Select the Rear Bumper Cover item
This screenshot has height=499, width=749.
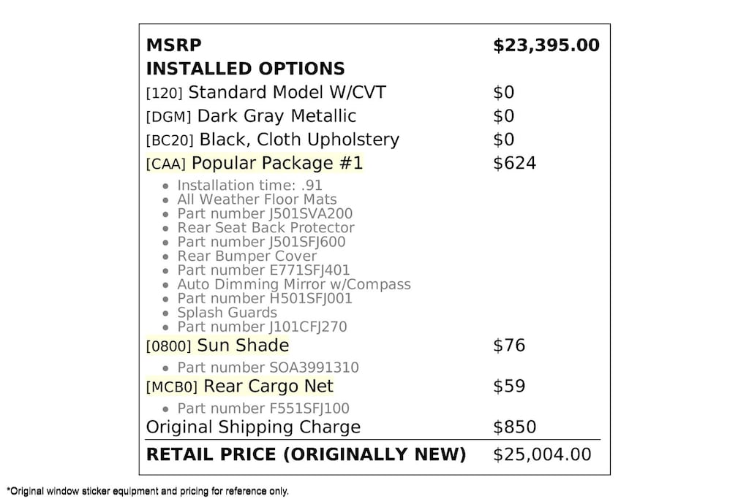tap(247, 256)
